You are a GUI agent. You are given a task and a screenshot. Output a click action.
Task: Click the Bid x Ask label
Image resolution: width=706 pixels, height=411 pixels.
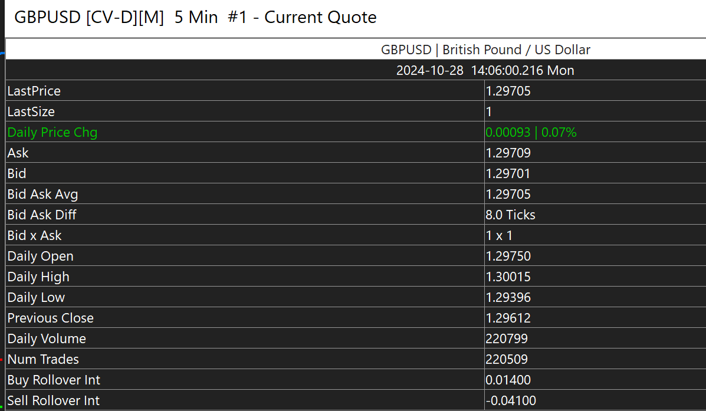(x=34, y=235)
